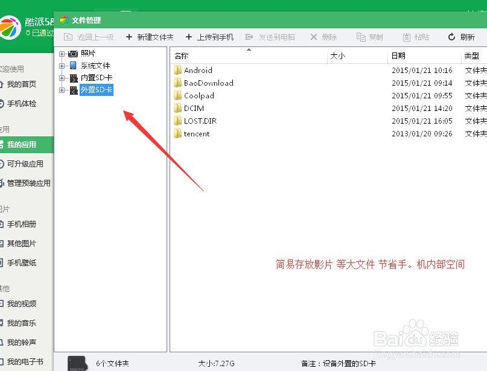Click the DCIM folder icon
The width and height of the screenshot is (487, 371).
tap(177, 108)
